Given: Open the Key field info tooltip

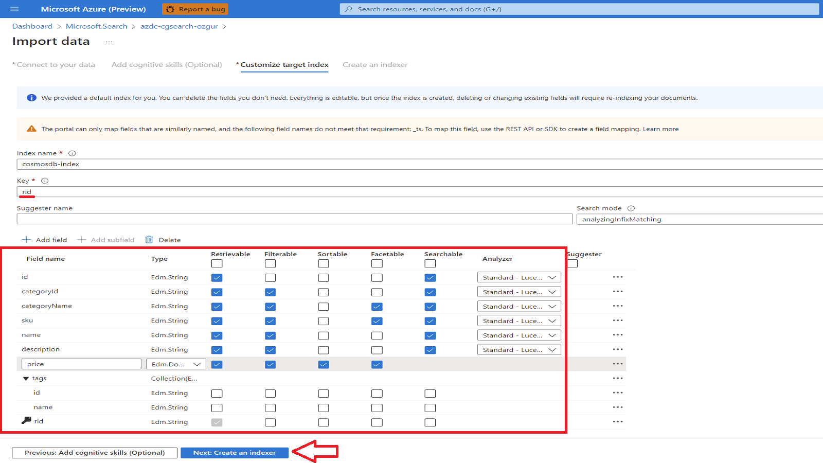Looking at the screenshot, I should point(45,180).
